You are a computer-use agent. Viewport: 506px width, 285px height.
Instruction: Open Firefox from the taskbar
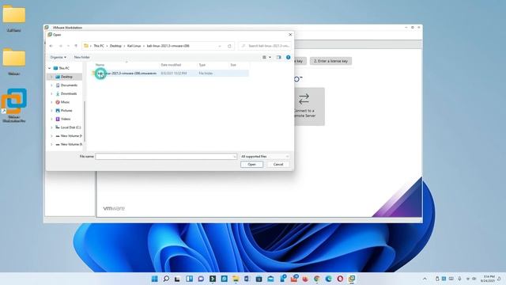[305, 279]
